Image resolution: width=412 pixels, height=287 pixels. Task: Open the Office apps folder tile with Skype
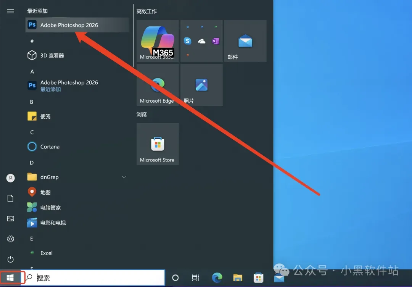(x=201, y=41)
